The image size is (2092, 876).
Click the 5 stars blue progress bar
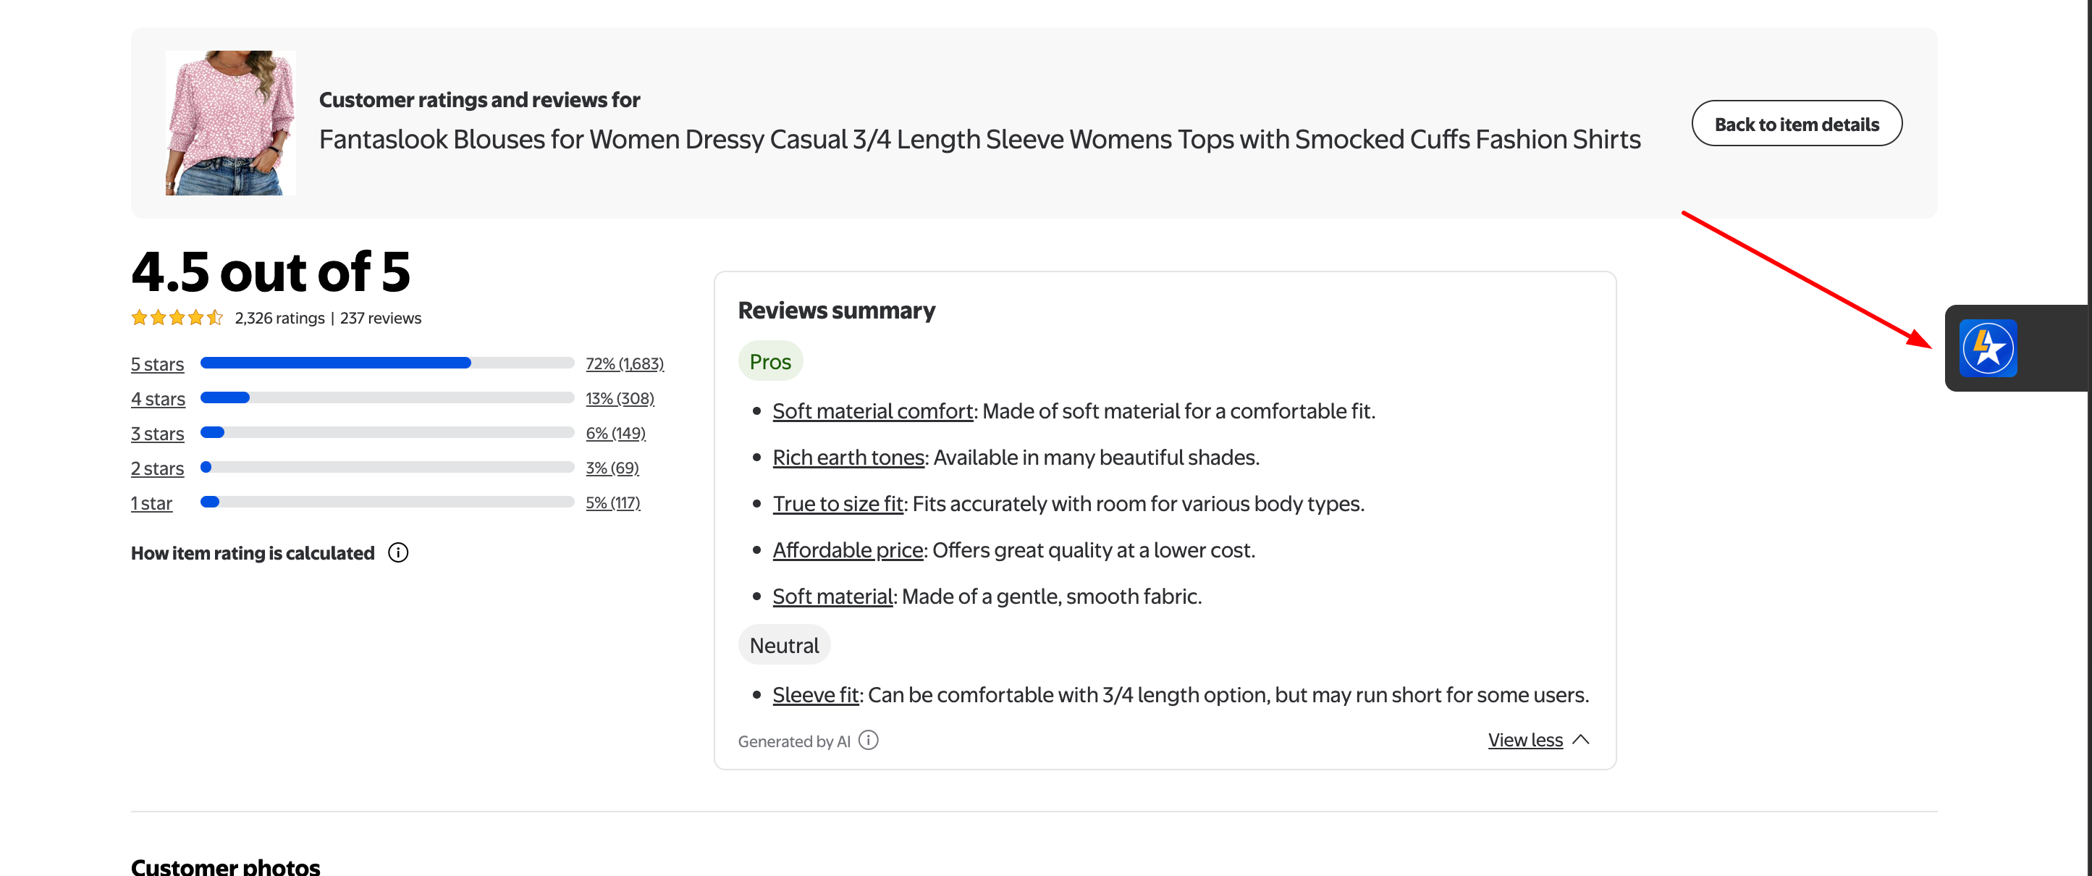tap(335, 363)
